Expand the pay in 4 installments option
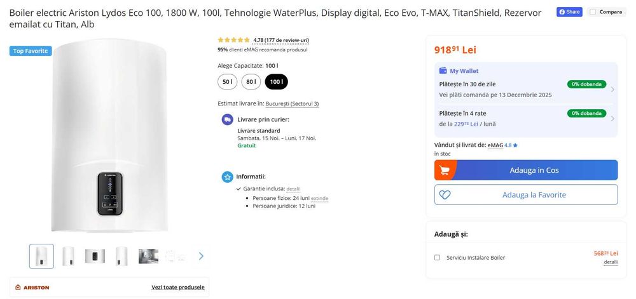The height and width of the screenshot is (299, 636). pos(612,119)
